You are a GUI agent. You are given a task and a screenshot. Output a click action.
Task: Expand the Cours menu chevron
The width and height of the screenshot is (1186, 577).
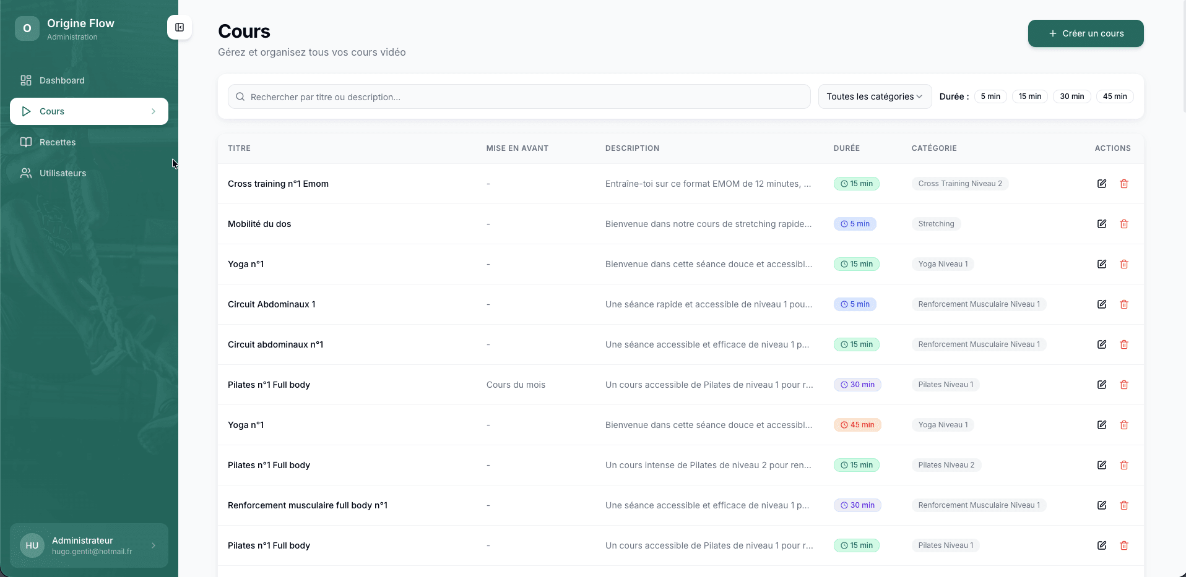pyautogui.click(x=154, y=111)
